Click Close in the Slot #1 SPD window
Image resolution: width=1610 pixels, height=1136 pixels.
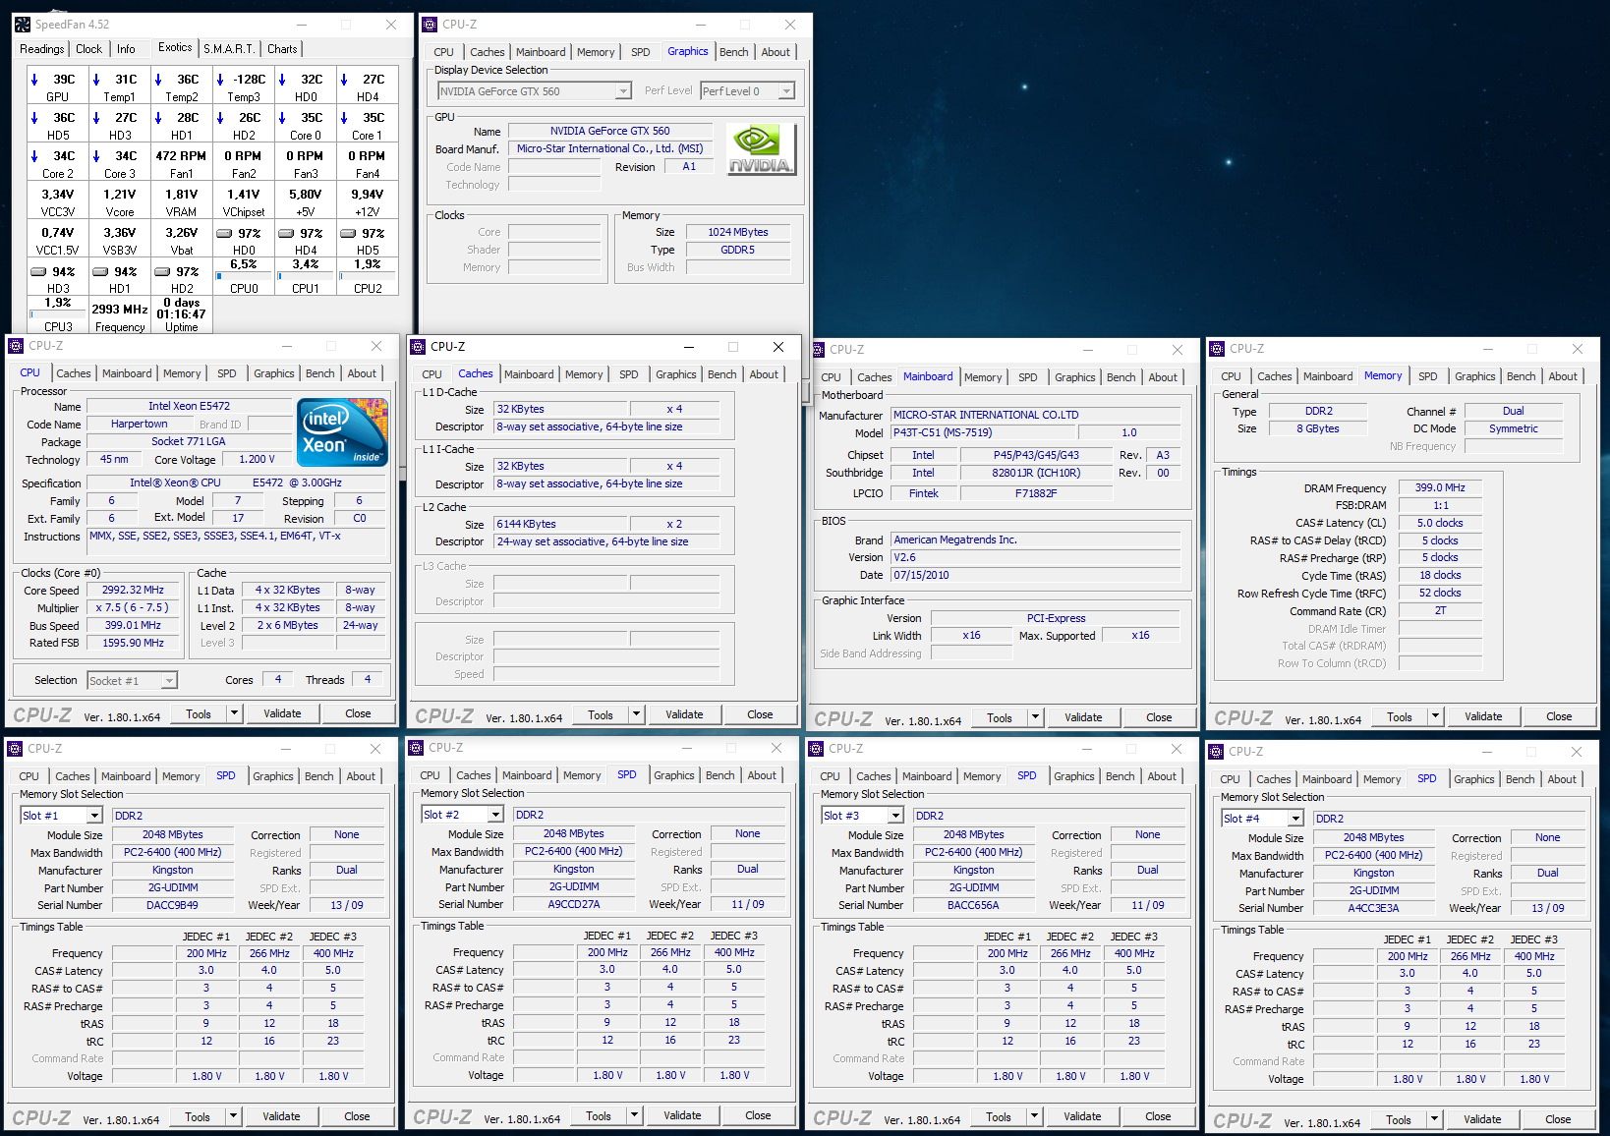tap(357, 1116)
